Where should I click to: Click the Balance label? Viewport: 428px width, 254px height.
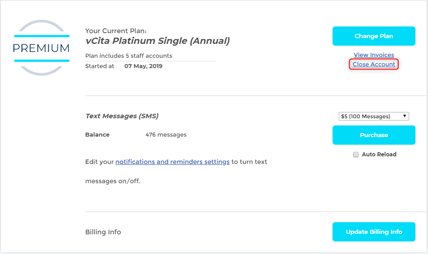pos(97,135)
